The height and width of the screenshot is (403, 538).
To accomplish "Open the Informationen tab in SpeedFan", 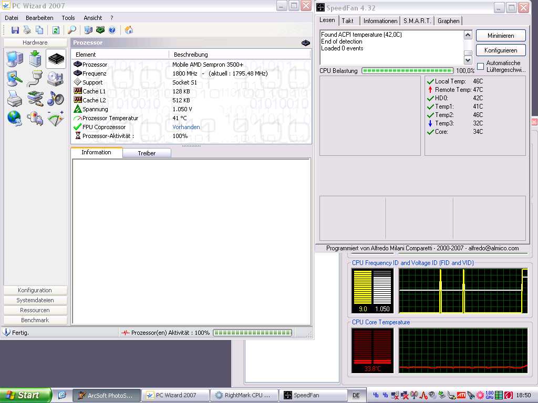I will (380, 21).
